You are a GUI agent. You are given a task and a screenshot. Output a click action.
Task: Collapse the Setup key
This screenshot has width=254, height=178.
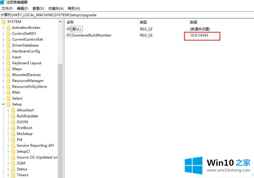3,104
